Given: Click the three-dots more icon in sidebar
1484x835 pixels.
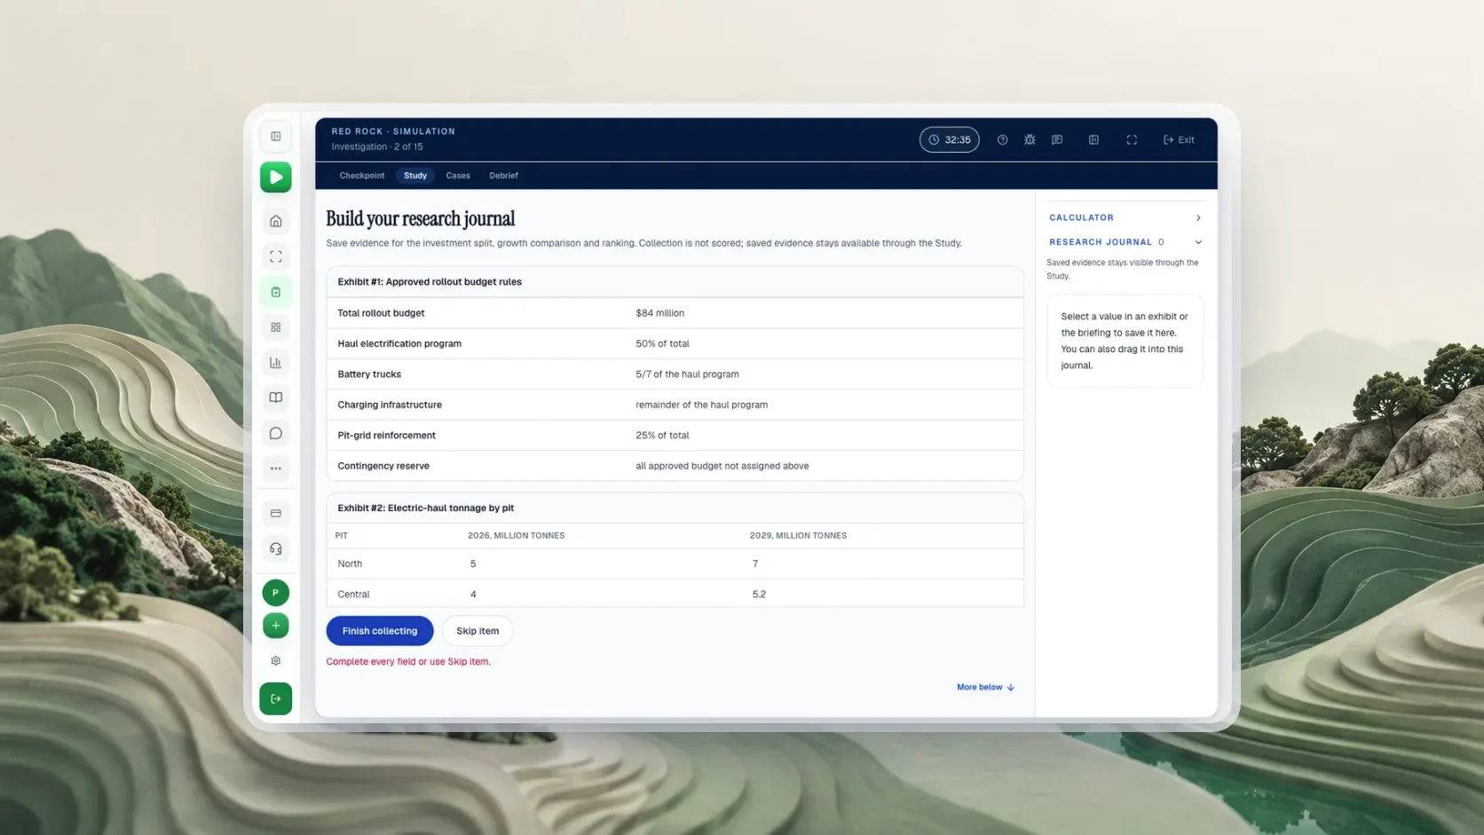Looking at the screenshot, I should [x=275, y=469].
